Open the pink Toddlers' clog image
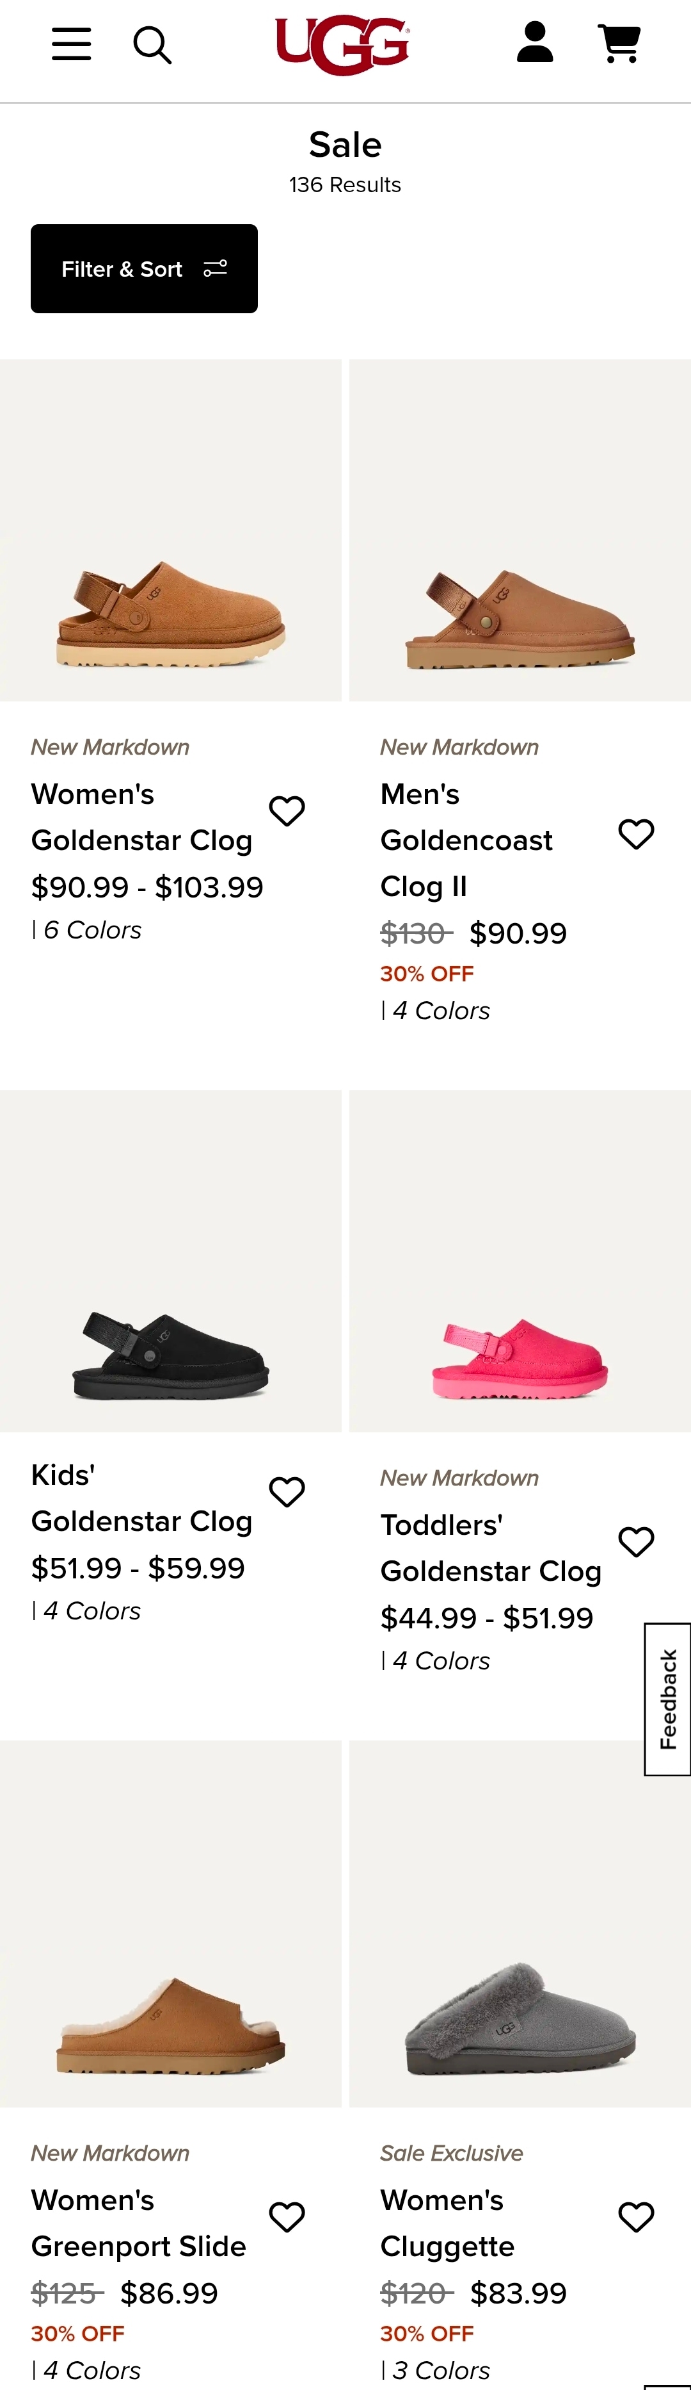The image size is (691, 2390). [x=520, y=1261]
